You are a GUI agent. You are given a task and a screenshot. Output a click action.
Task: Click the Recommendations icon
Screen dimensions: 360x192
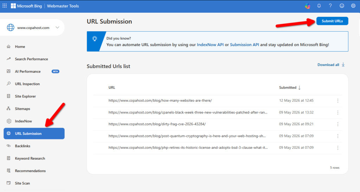(x=8, y=171)
